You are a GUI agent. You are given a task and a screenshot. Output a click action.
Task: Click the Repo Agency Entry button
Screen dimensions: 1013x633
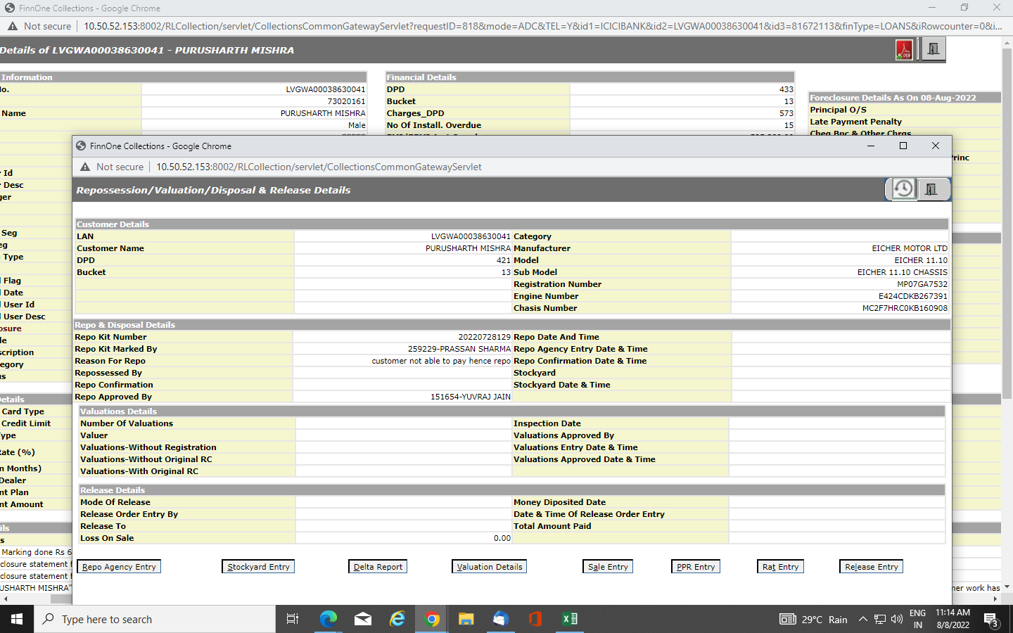[119, 567]
